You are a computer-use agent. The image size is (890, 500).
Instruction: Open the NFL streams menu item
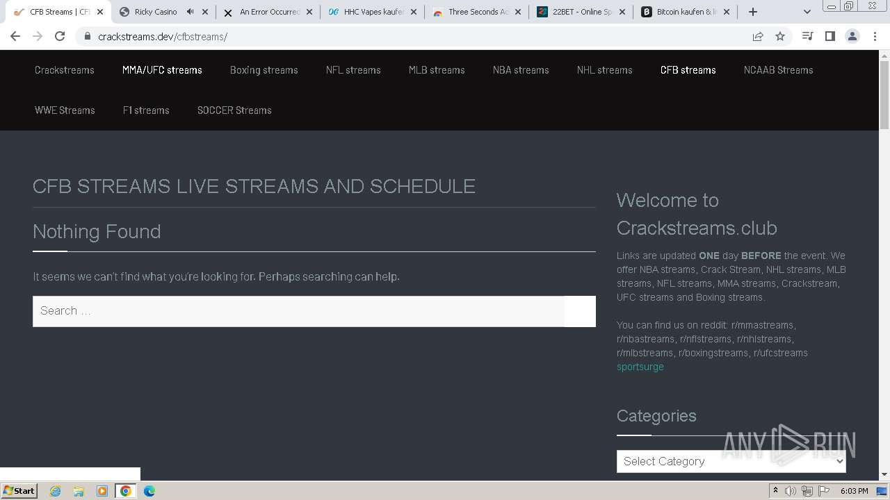click(353, 70)
